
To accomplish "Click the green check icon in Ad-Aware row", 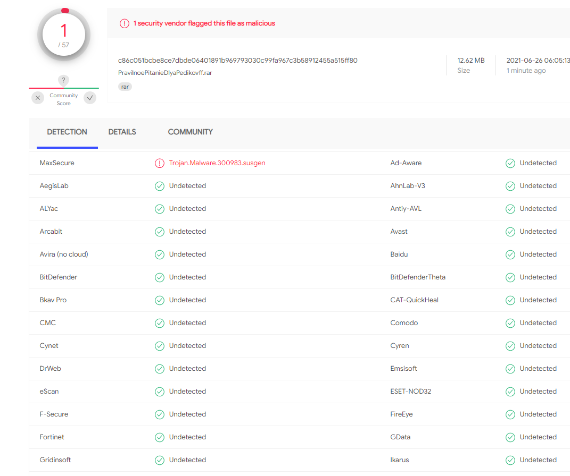I will [510, 163].
